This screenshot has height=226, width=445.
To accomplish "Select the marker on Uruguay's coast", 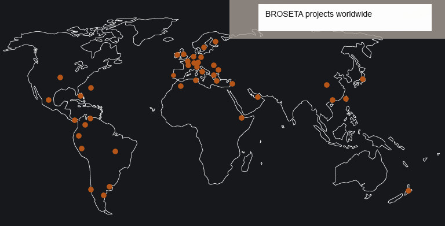I will 110,187.
